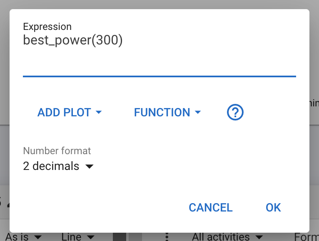Open the 'As is' dropdown
The height and width of the screenshot is (241, 319).
click(24, 237)
